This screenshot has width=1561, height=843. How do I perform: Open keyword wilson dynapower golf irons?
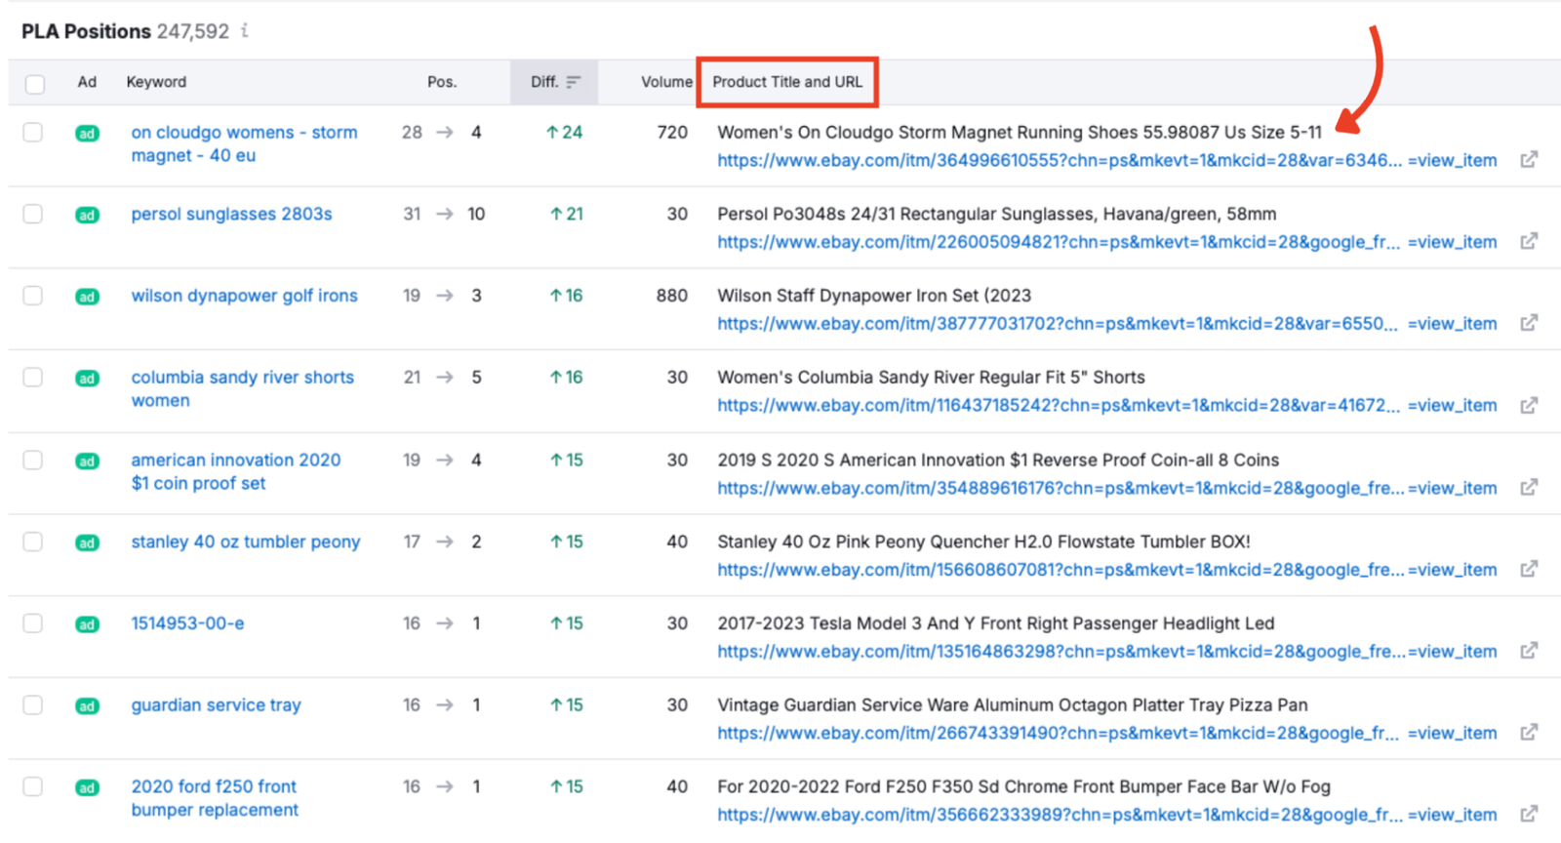[x=244, y=296]
